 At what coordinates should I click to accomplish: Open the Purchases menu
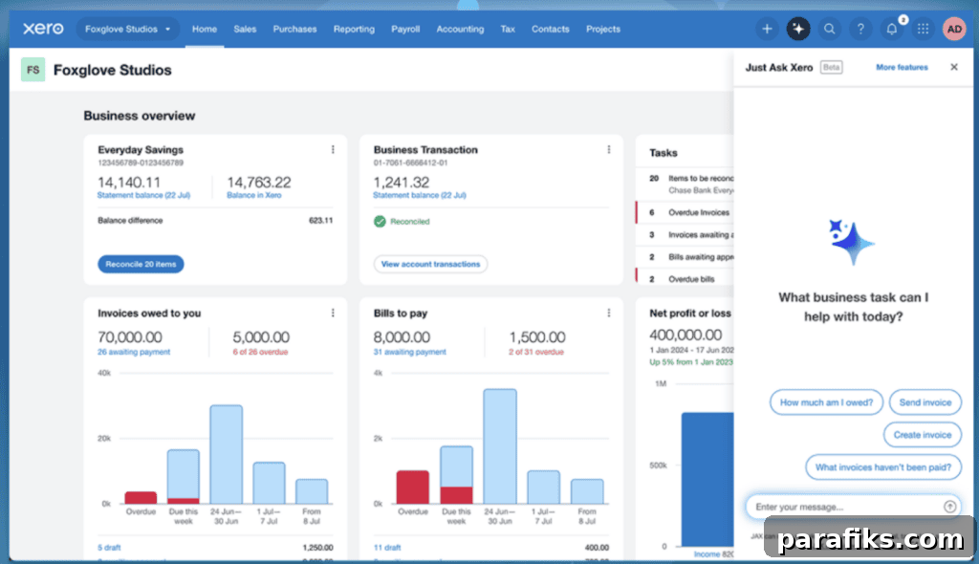294,29
